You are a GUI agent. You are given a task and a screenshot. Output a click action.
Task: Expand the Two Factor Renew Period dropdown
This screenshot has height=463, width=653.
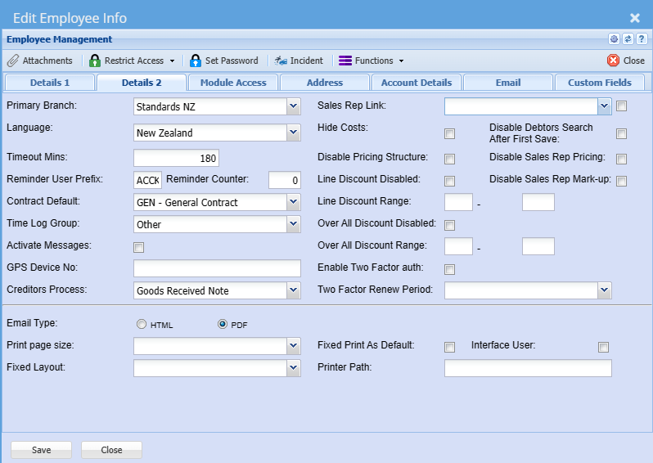point(604,290)
